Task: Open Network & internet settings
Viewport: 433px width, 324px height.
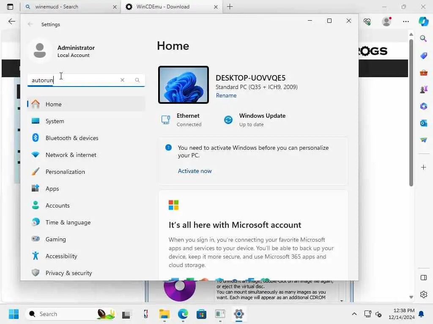Action: [x=86, y=155]
